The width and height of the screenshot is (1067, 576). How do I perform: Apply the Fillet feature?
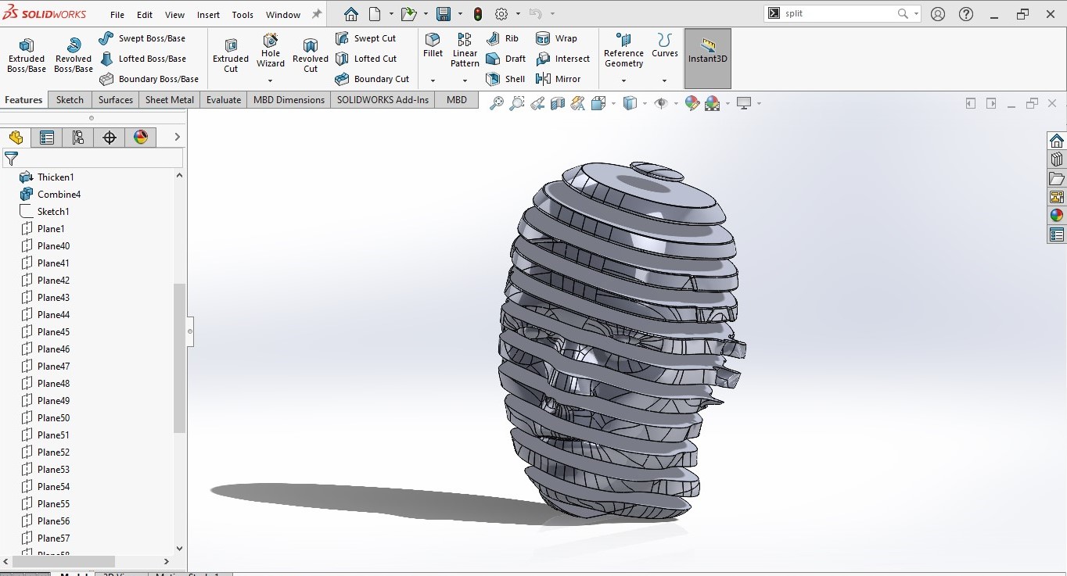433,45
